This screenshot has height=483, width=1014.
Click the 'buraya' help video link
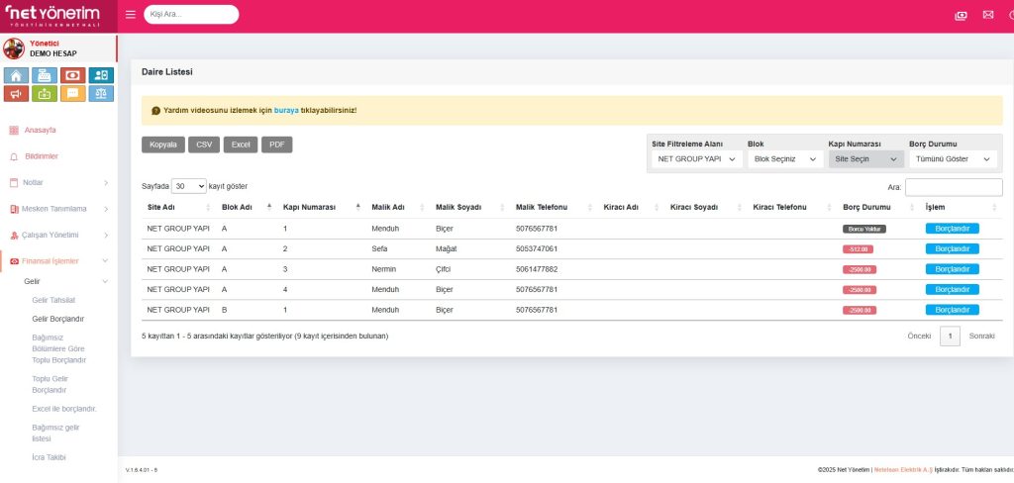(286, 110)
